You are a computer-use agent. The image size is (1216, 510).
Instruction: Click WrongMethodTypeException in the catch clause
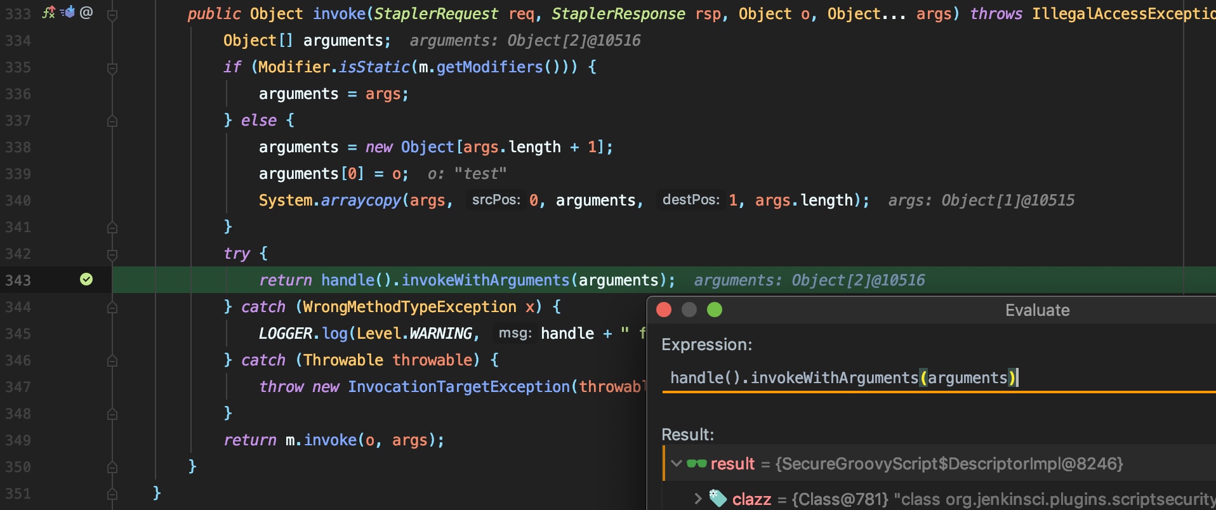pos(409,307)
